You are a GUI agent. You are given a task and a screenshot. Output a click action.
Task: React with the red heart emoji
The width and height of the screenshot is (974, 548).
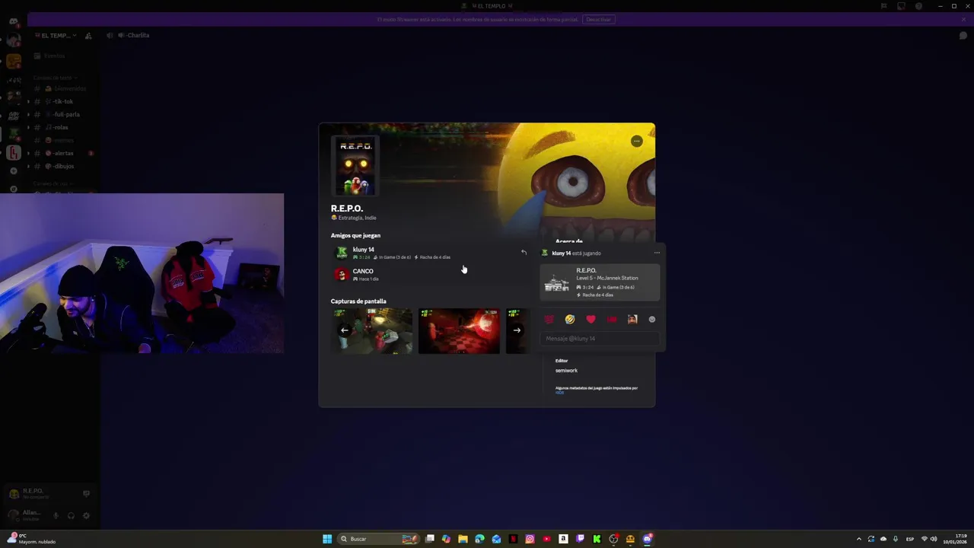(x=590, y=320)
